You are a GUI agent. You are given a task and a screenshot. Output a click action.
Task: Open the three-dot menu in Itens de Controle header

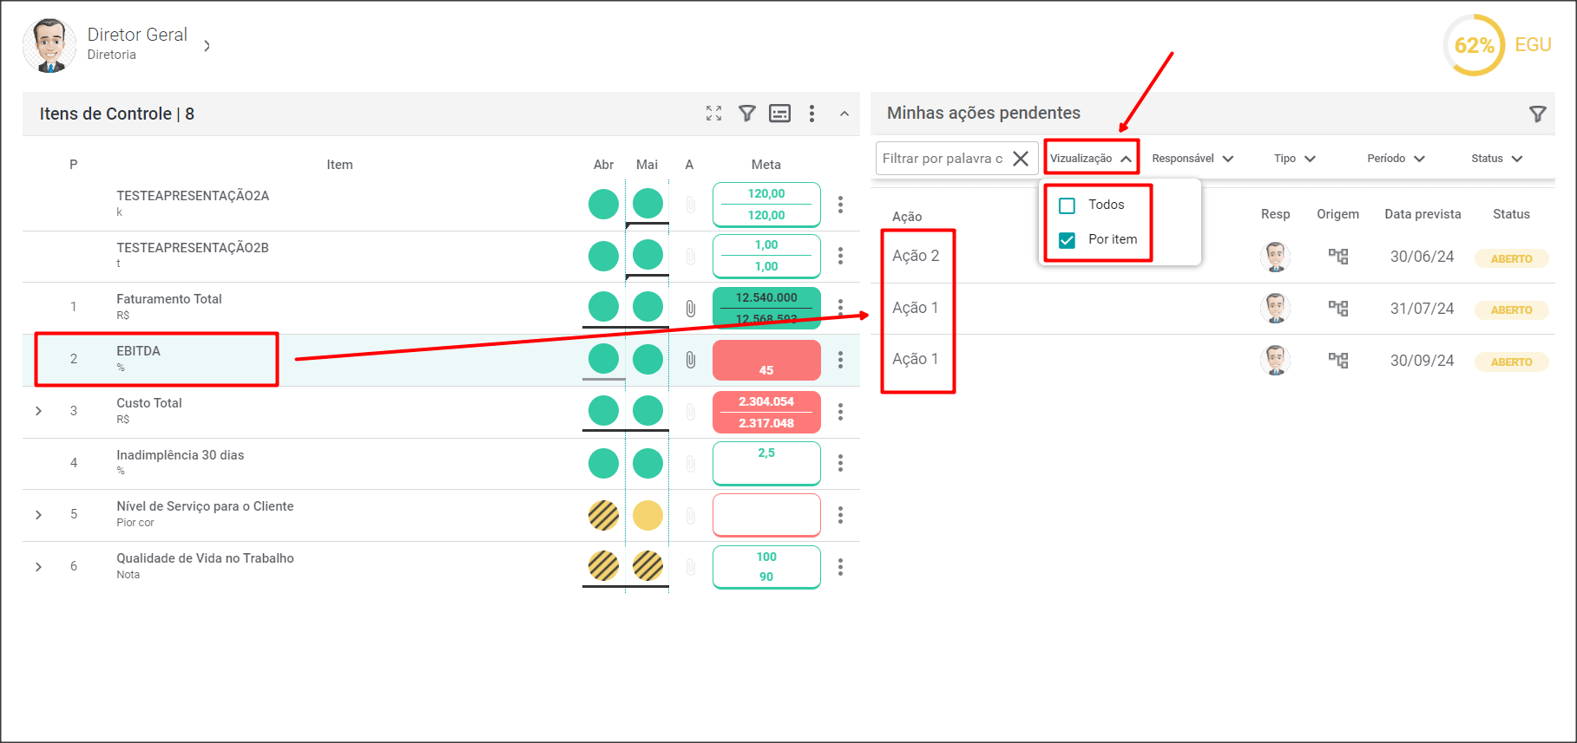click(x=811, y=114)
